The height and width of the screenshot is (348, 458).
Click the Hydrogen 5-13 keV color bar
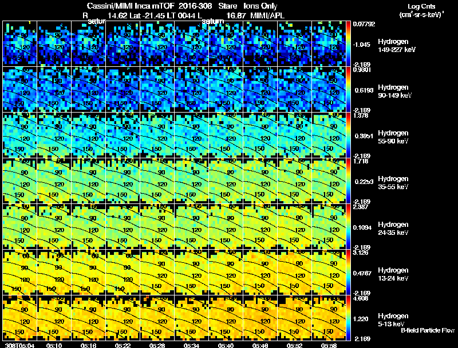pos(348,318)
